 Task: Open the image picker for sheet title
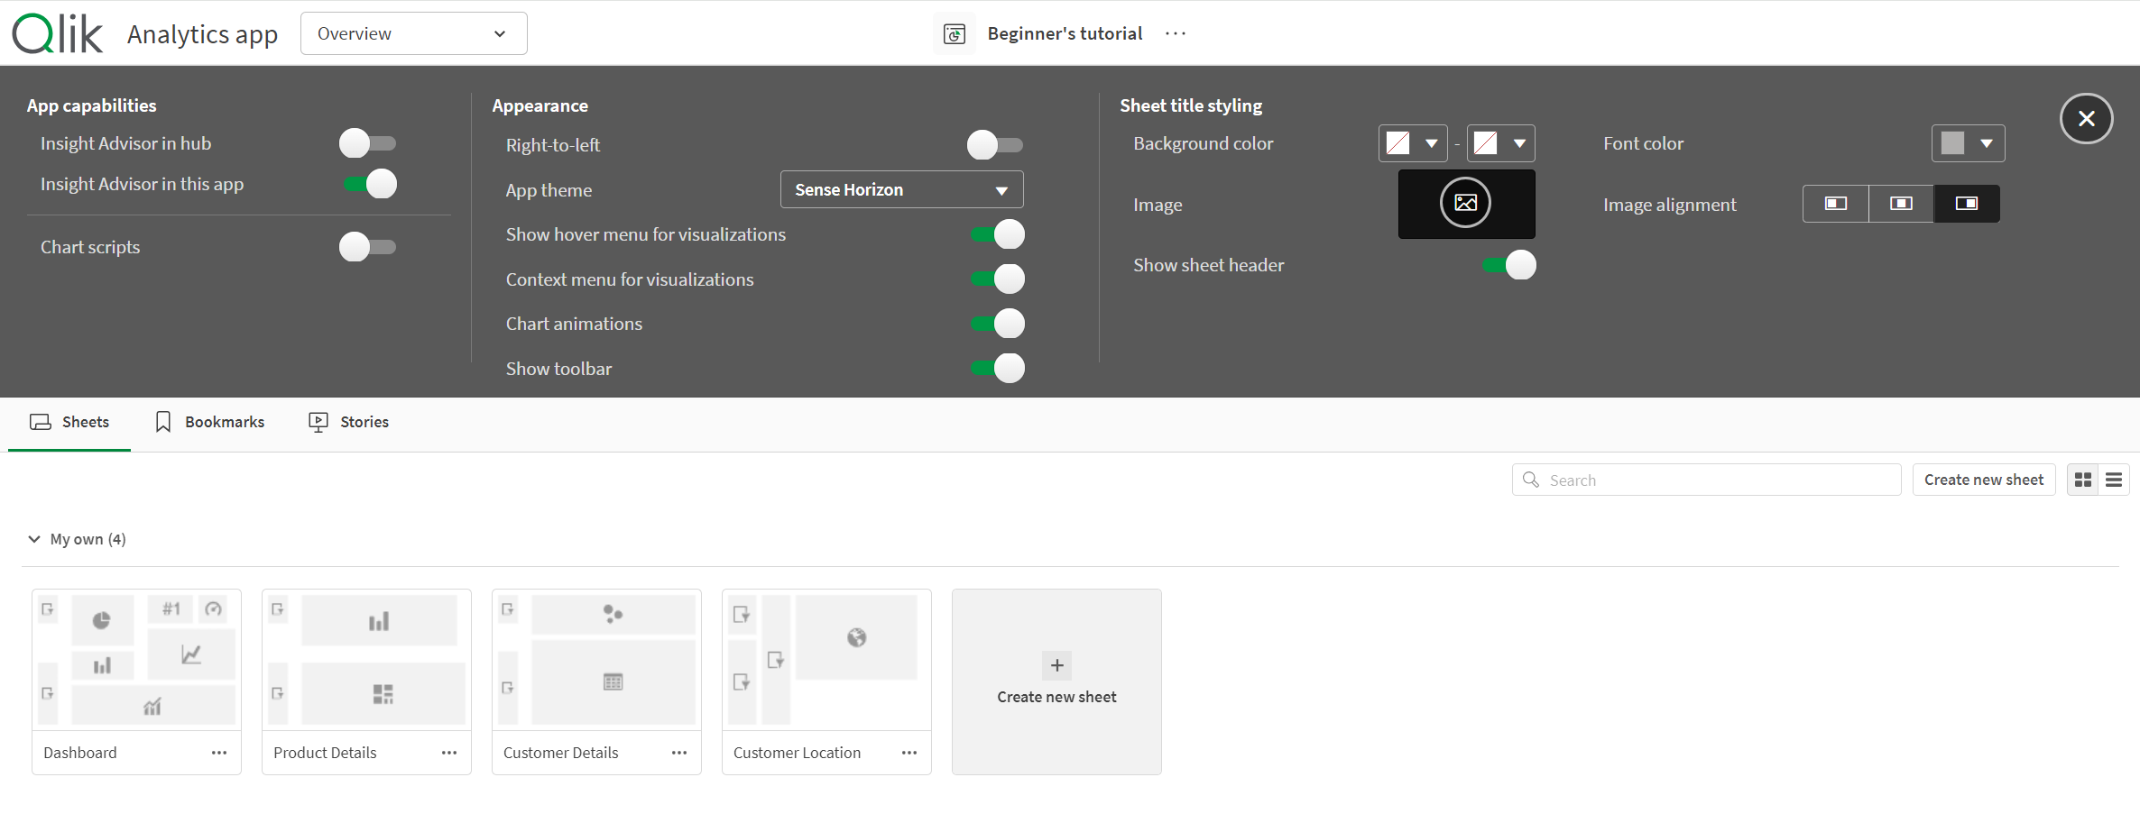1465,204
